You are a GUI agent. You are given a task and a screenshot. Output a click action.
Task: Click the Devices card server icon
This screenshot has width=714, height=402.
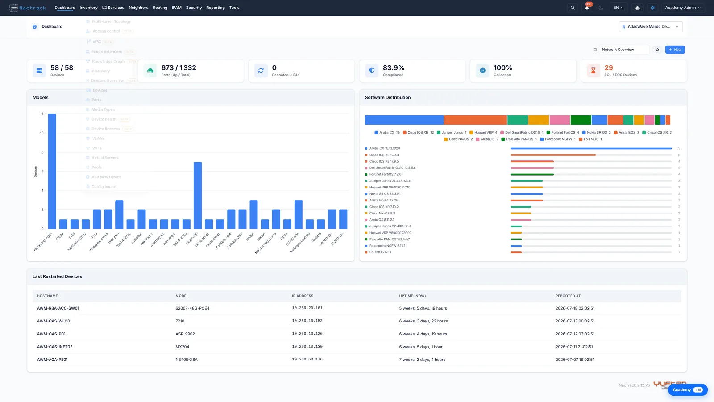[x=39, y=71]
